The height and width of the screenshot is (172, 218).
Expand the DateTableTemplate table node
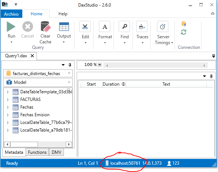point(8,92)
